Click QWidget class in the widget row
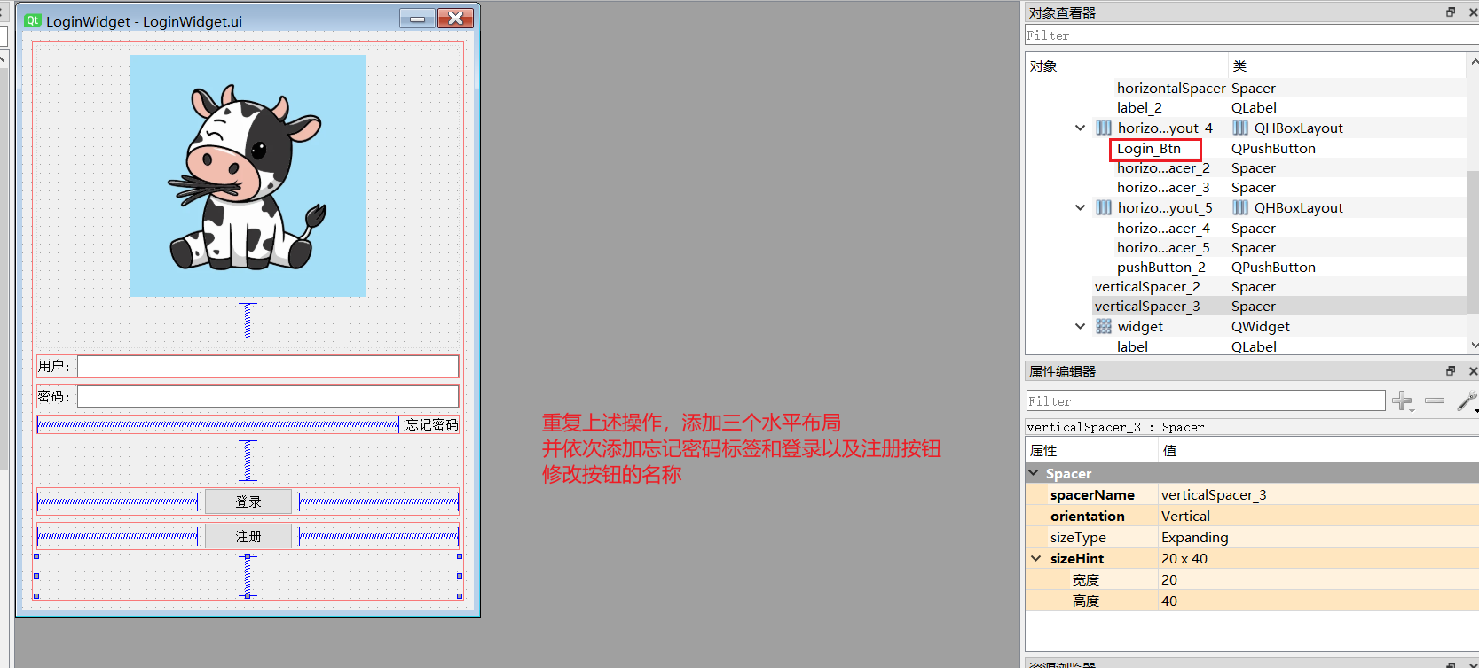This screenshot has height=668, width=1479. [x=1261, y=327]
